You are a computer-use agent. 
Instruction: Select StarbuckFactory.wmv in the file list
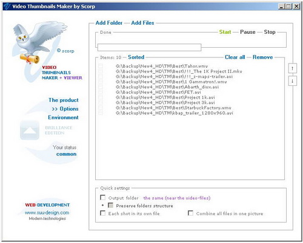click(x=173, y=108)
